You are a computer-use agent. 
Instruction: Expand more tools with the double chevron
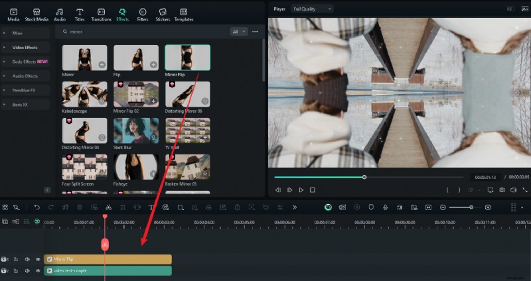click(x=294, y=207)
